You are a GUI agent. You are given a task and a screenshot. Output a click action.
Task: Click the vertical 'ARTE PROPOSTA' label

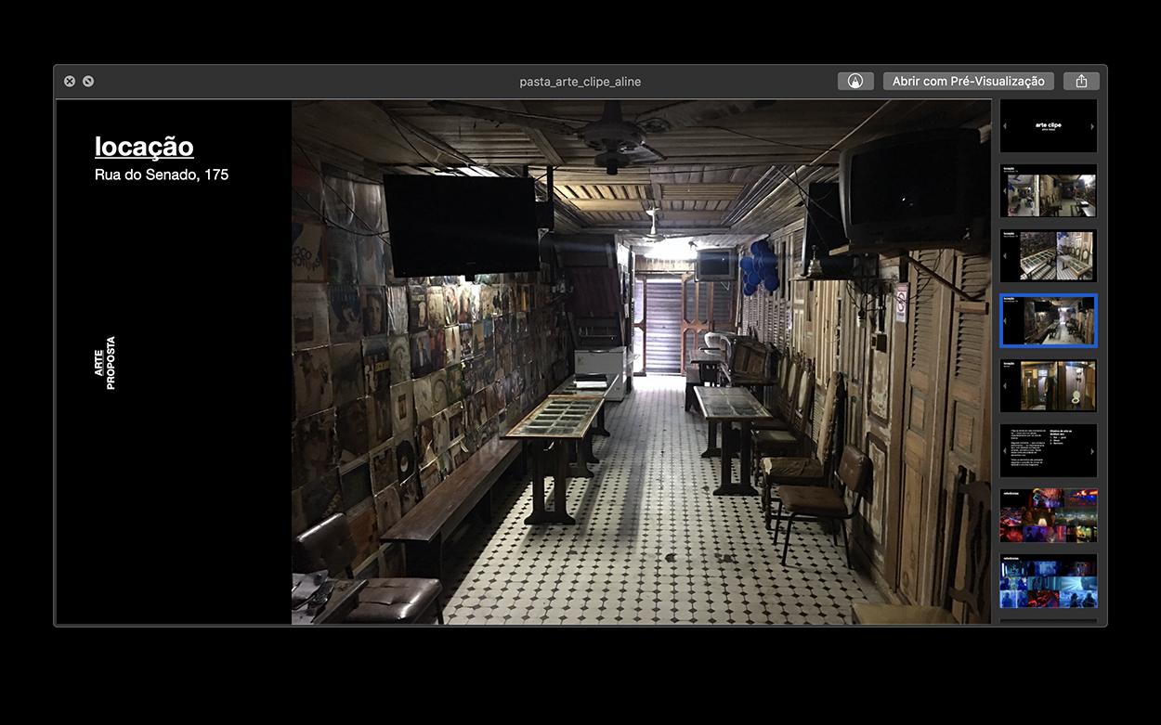click(105, 363)
